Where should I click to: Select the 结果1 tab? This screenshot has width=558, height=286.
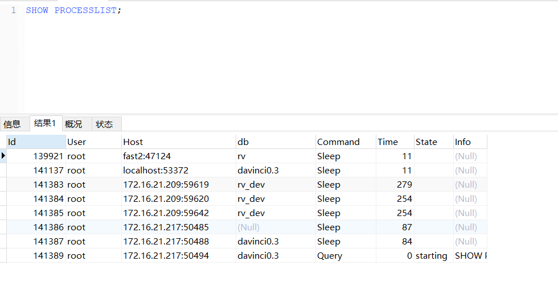click(45, 123)
